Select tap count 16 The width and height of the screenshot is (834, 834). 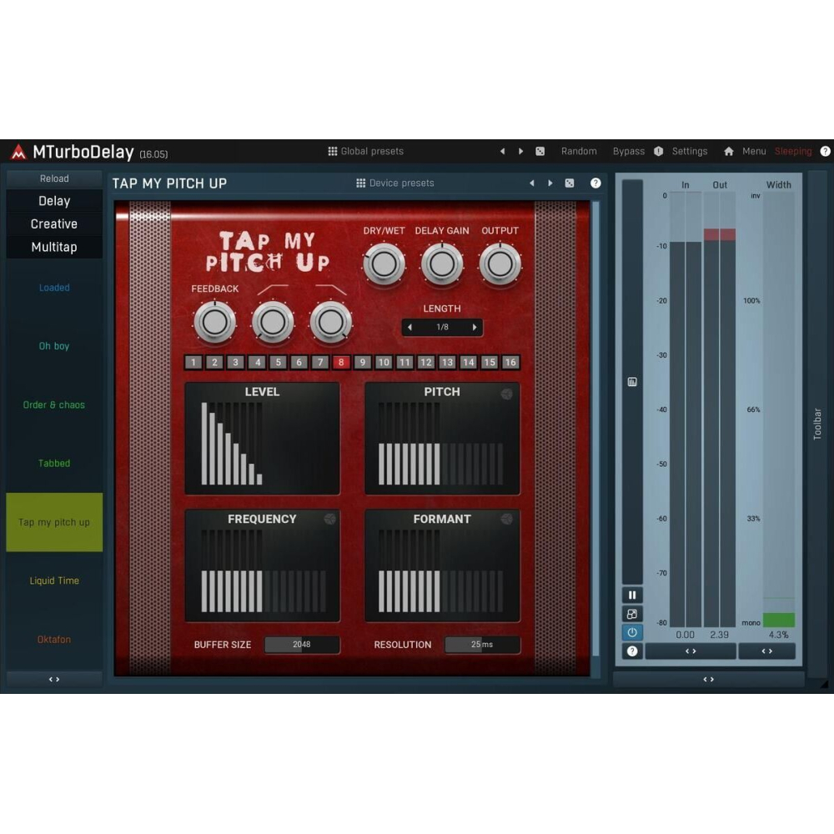[510, 362]
